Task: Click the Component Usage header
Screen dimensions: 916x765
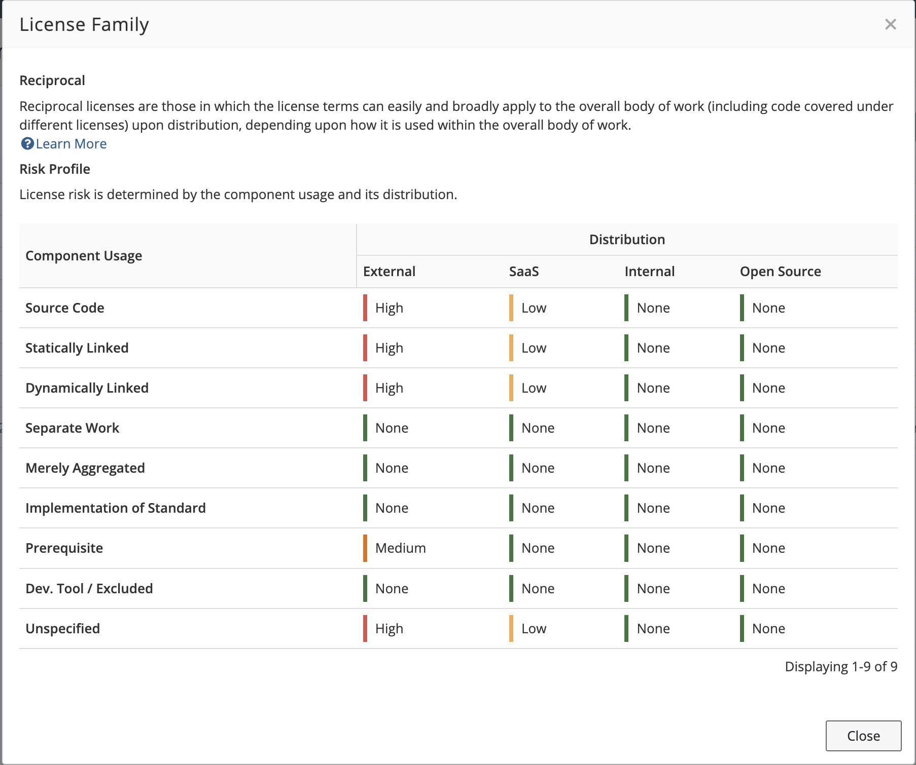Action: coord(84,256)
